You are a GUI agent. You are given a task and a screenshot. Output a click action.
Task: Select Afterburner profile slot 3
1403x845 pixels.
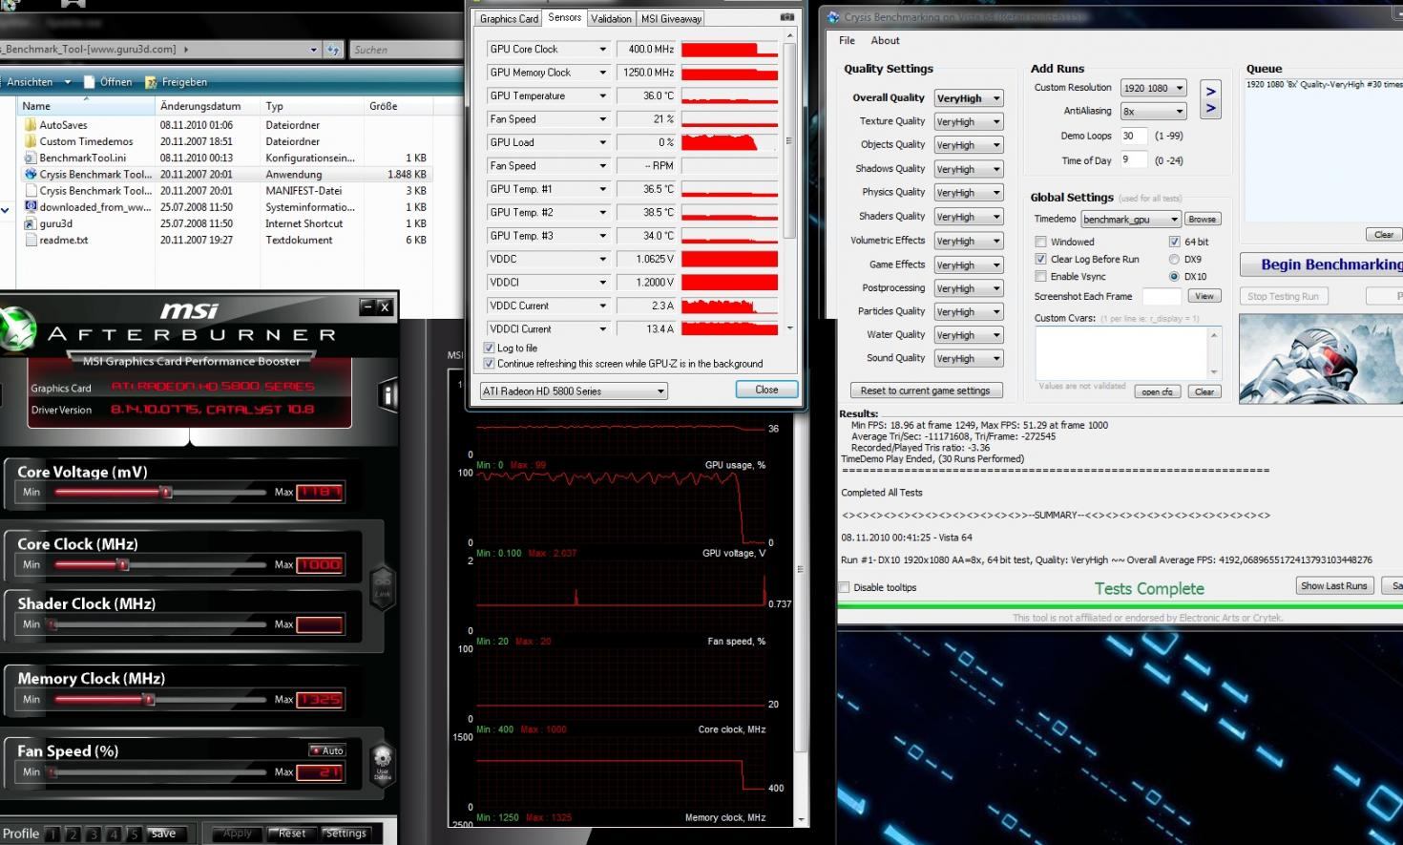[94, 834]
